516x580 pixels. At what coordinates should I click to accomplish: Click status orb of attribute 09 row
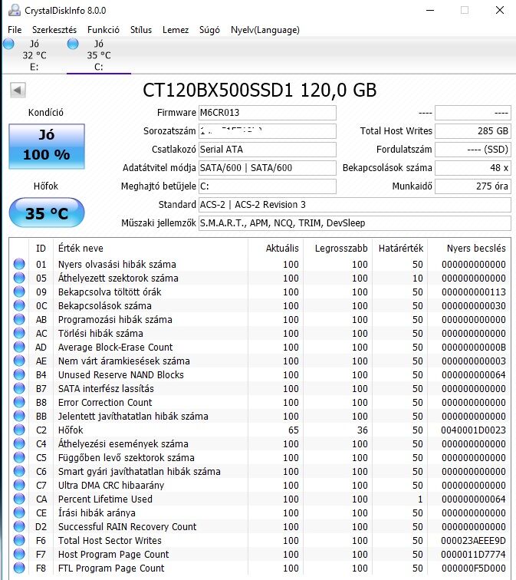[19, 292]
